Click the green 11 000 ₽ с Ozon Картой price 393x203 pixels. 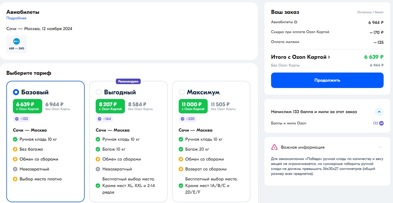click(x=193, y=106)
